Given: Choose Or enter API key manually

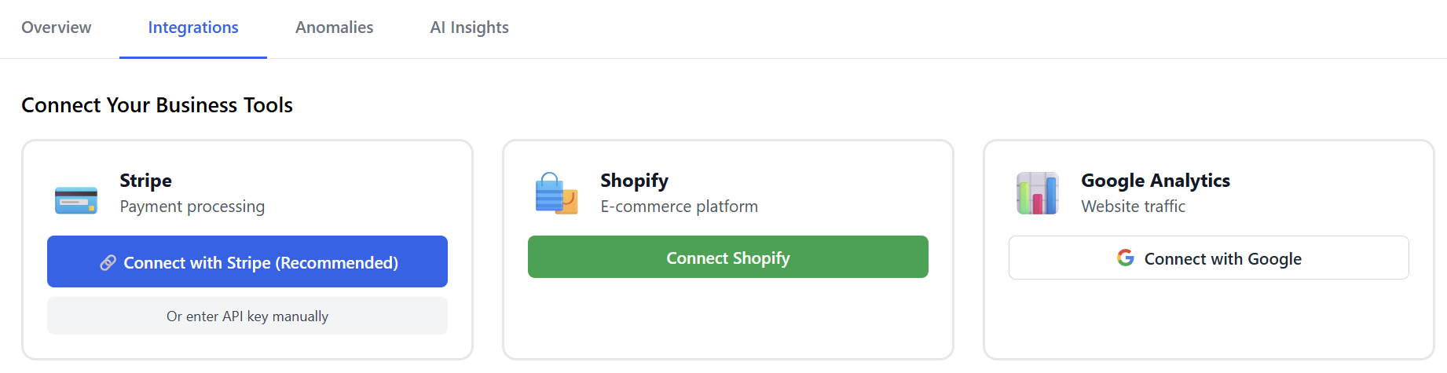Looking at the screenshot, I should 247,316.
